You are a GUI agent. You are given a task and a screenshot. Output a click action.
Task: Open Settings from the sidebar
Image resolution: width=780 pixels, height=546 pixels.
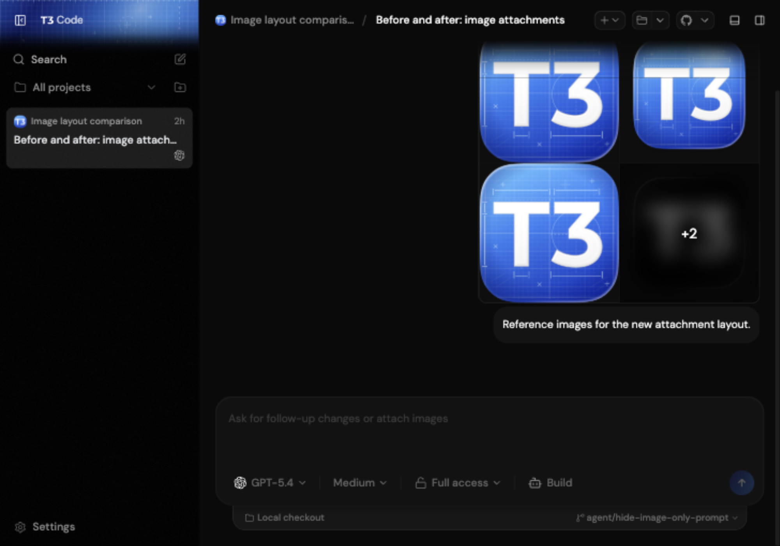click(x=45, y=527)
